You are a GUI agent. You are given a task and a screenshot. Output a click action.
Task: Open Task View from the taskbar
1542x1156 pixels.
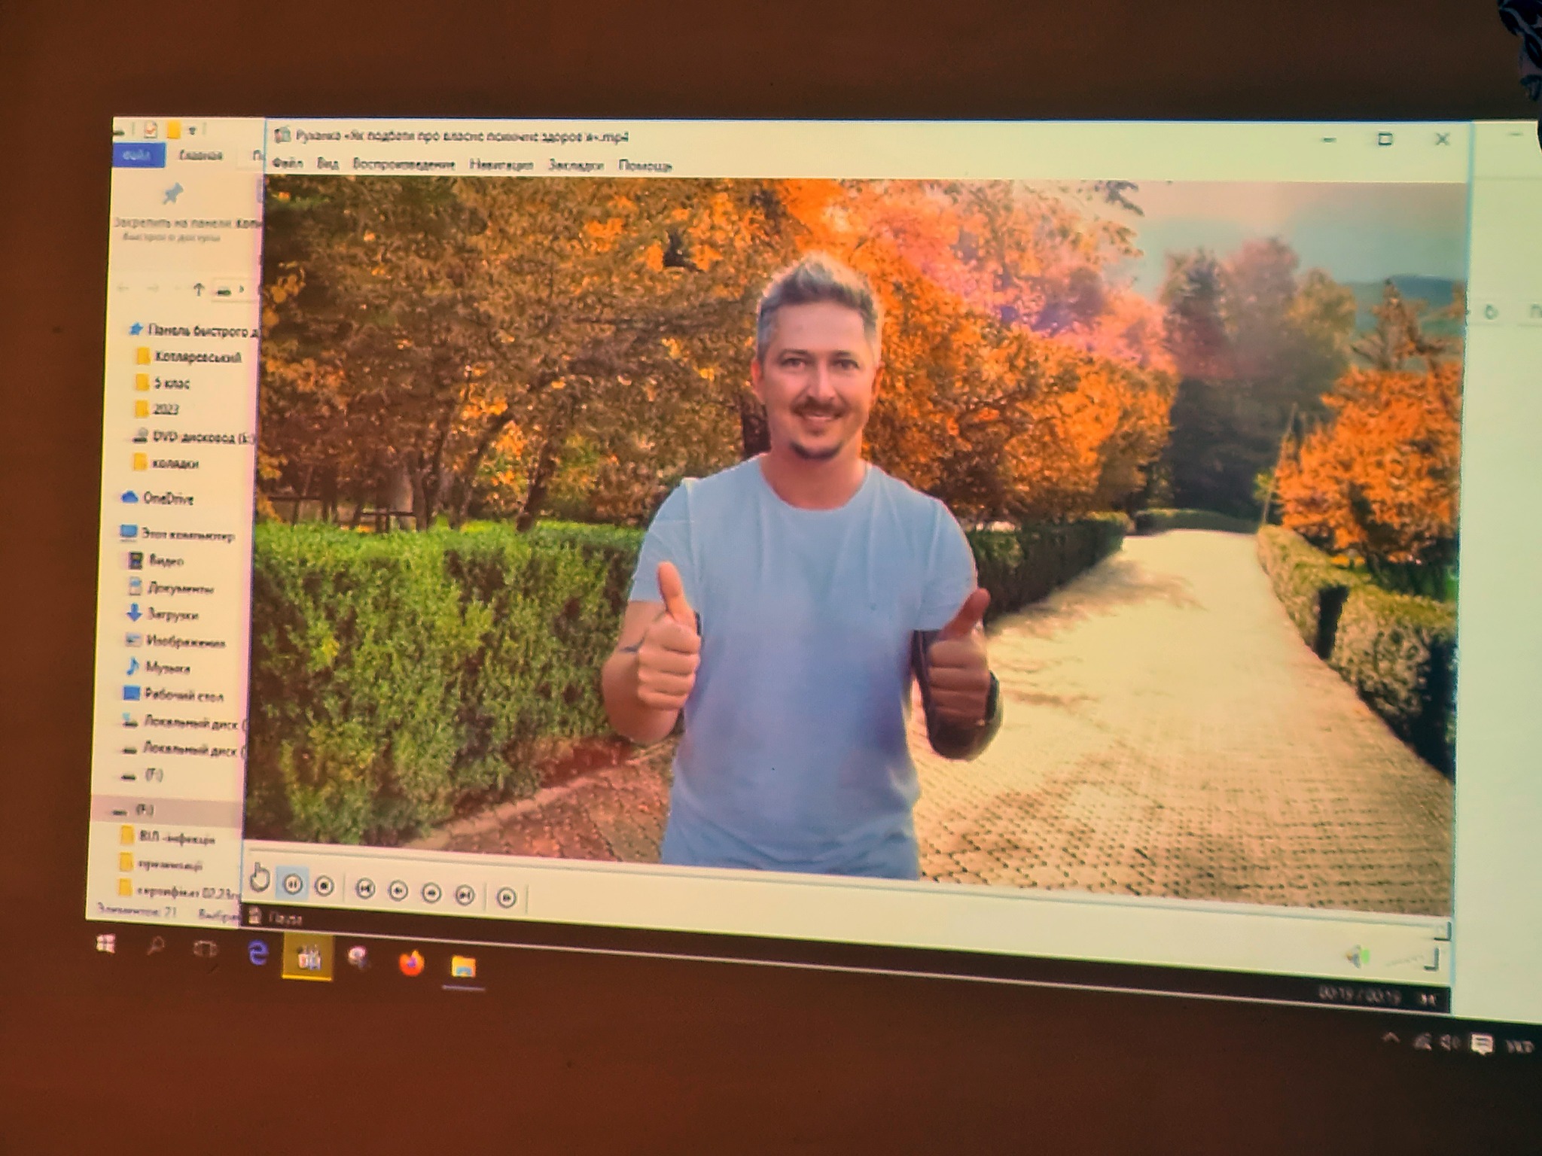(205, 949)
